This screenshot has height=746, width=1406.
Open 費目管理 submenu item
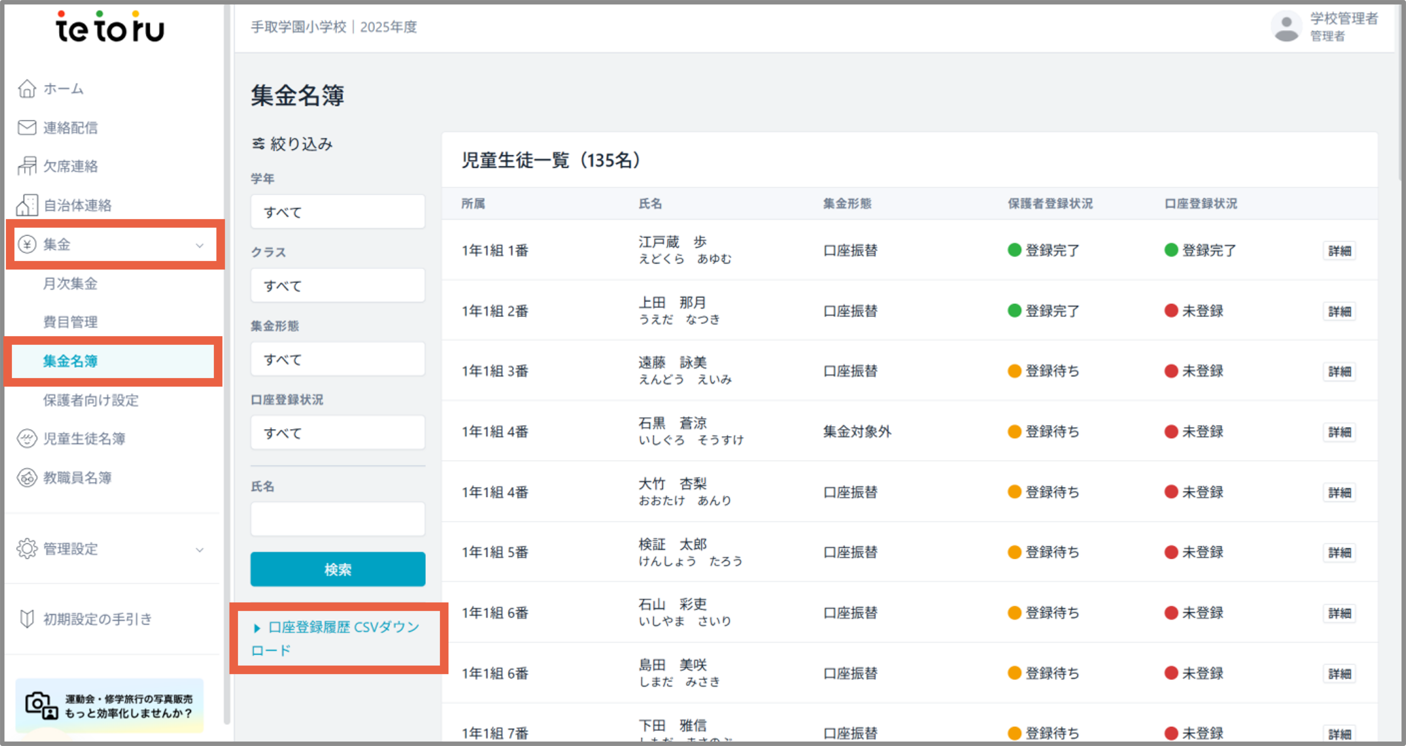70,322
